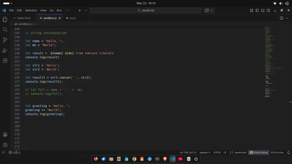Open the Customize Layout icon

click(251, 10)
